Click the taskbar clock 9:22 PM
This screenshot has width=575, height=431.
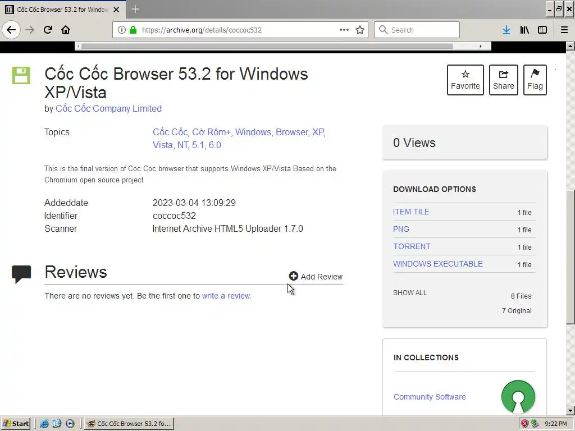click(555, 424)
